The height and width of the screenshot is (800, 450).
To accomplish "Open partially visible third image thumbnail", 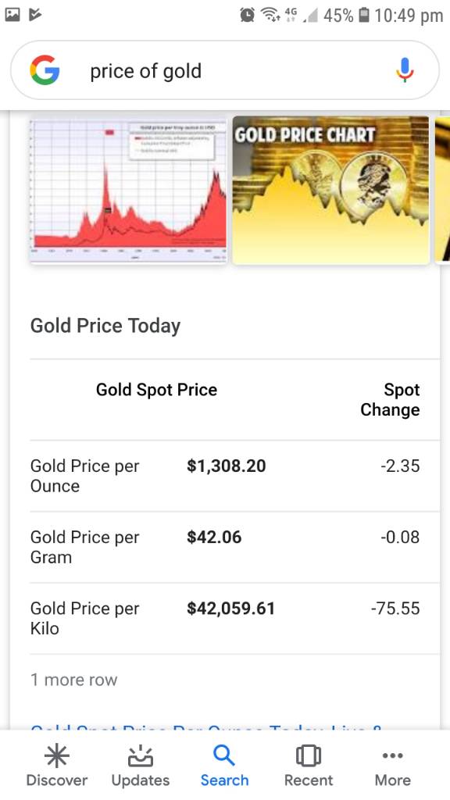I will coord(442,190).
